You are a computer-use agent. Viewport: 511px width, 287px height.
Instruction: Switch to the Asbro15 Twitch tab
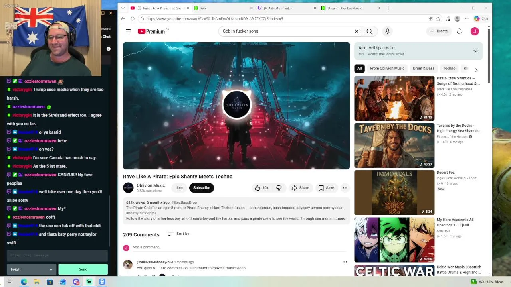click(x=287, y=8)
